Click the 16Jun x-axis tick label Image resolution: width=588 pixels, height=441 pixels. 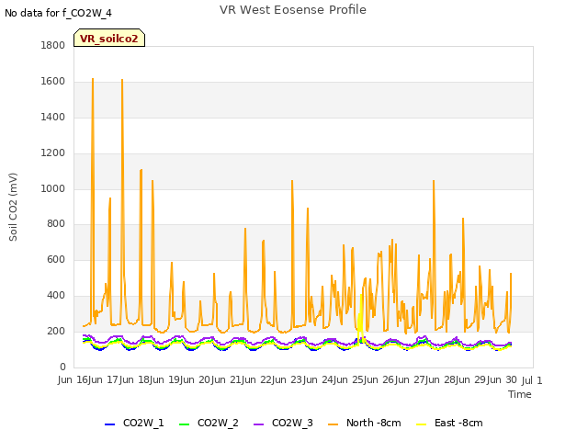coord(89,379)
